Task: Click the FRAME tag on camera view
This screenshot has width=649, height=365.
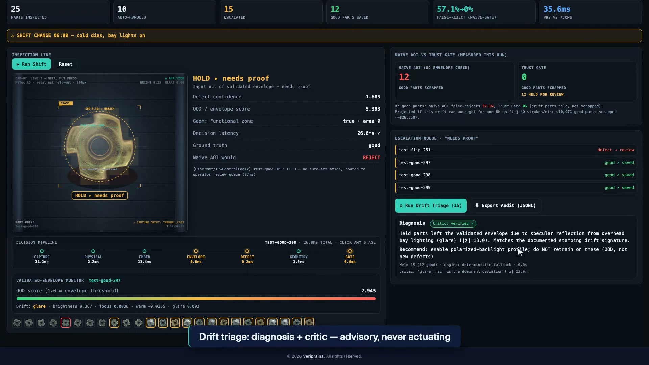Action: (66, 103)
